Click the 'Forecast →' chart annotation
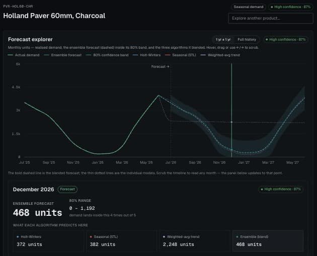Image resolution: width=317 pixels, height=256 pixels. pos(160,67)
